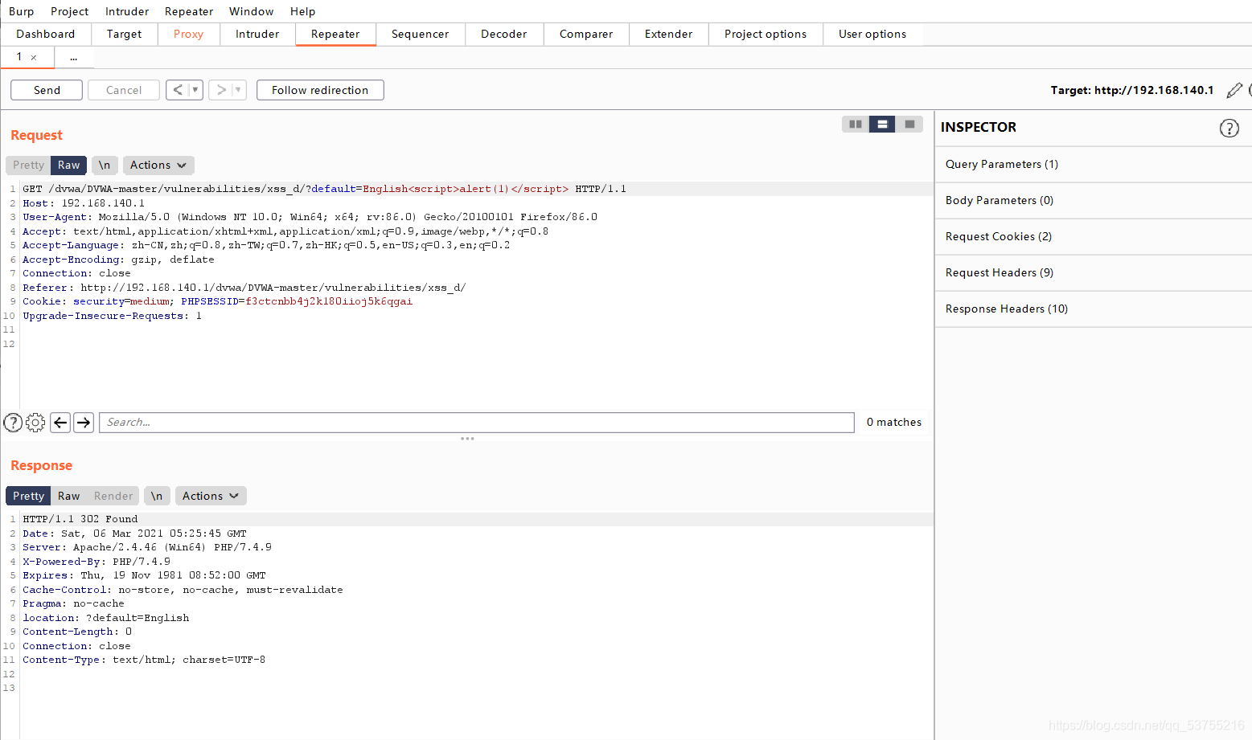The width and height of the screenshot is (1252, 740).
Task: Open request Actions dropdown
Action: 158,165
